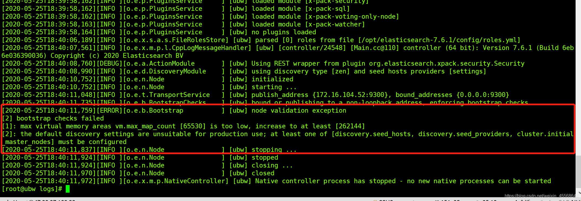Click the 'stopped' log line at 18:40:11,924

[140, 158]
